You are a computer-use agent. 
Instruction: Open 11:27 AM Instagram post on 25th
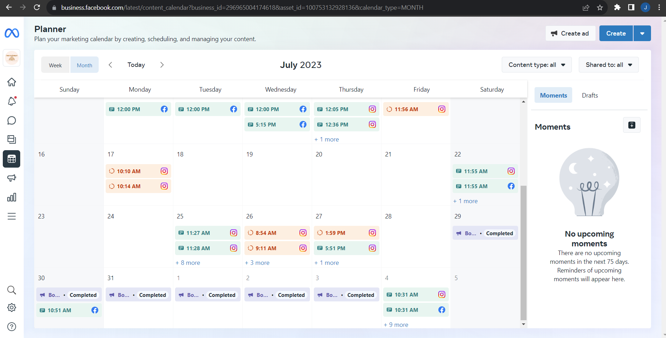(x=208, y=233)
